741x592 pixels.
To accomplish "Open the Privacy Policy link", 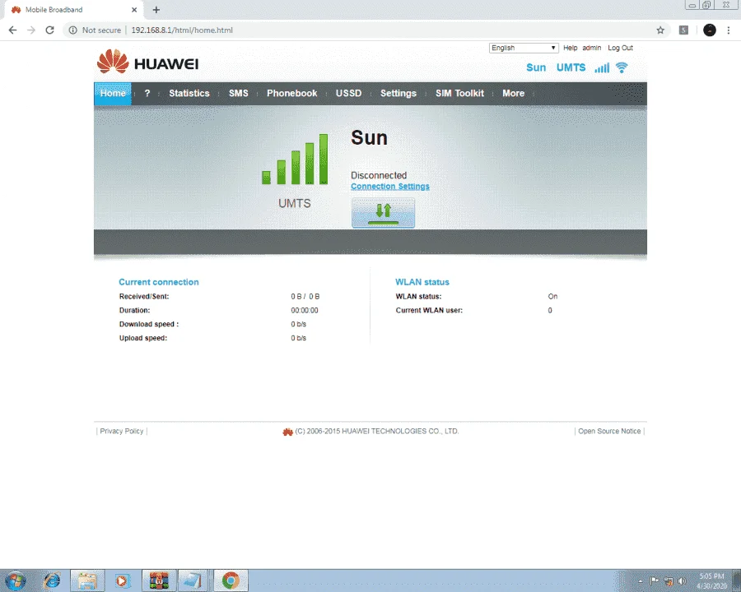I will [x=122, y=431].
